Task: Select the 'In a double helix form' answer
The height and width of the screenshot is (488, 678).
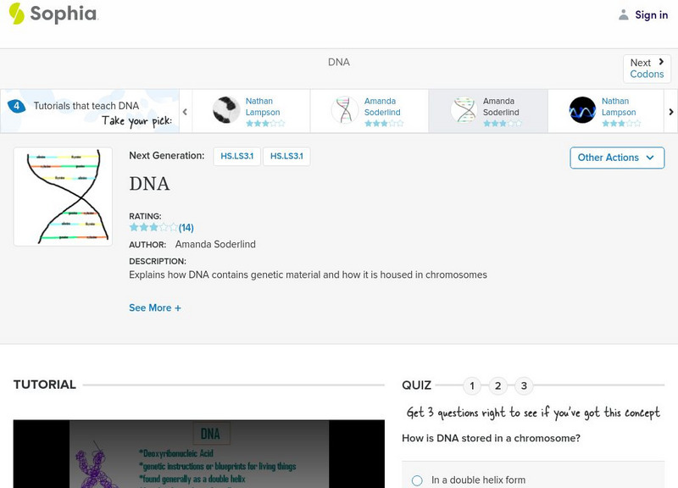Action: 417,480
